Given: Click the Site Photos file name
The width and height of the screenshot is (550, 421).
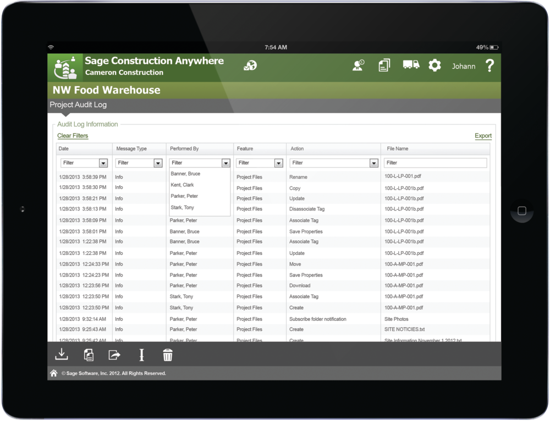Looking at the screenshot, I should click(x=397, y=319).
